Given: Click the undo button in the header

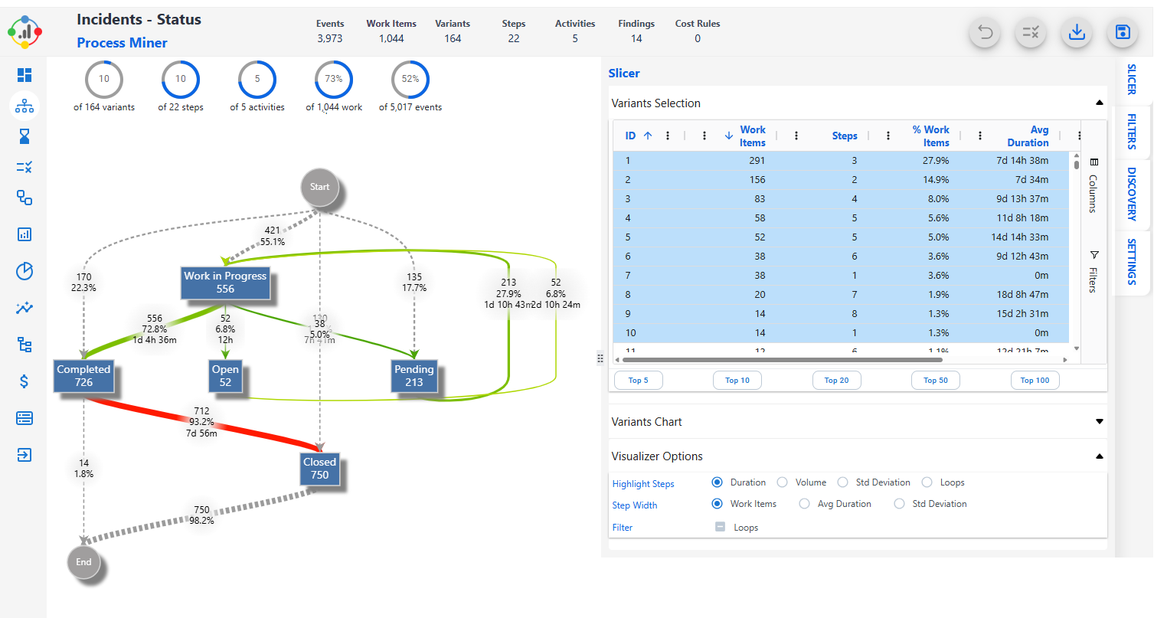Looking at the screenshot, I should click(x=984, y=32).
